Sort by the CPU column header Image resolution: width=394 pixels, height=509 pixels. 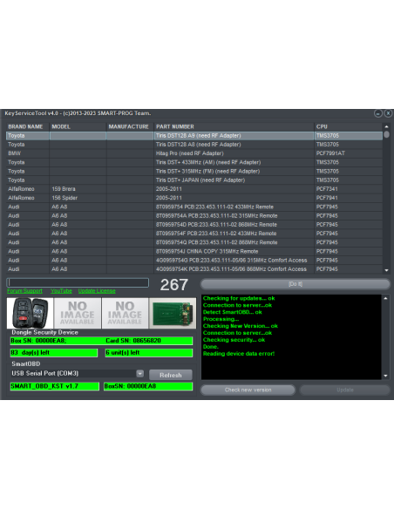[x=348, y=126]
